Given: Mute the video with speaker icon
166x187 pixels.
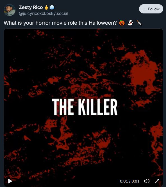Looking at the screenshot, I should (147, 181).
